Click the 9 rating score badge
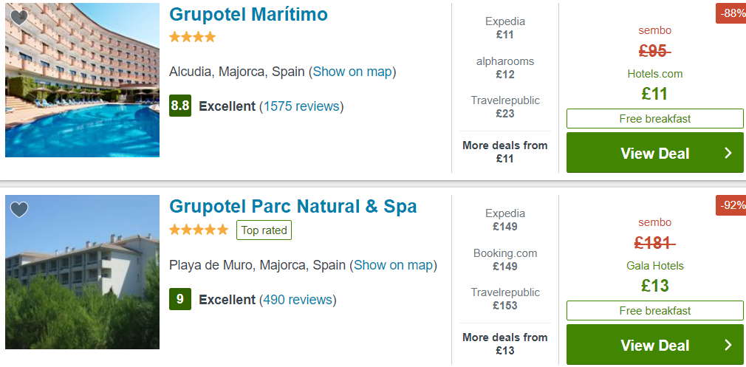The width and height of the screenshot is (746, 367). [180, 300]
